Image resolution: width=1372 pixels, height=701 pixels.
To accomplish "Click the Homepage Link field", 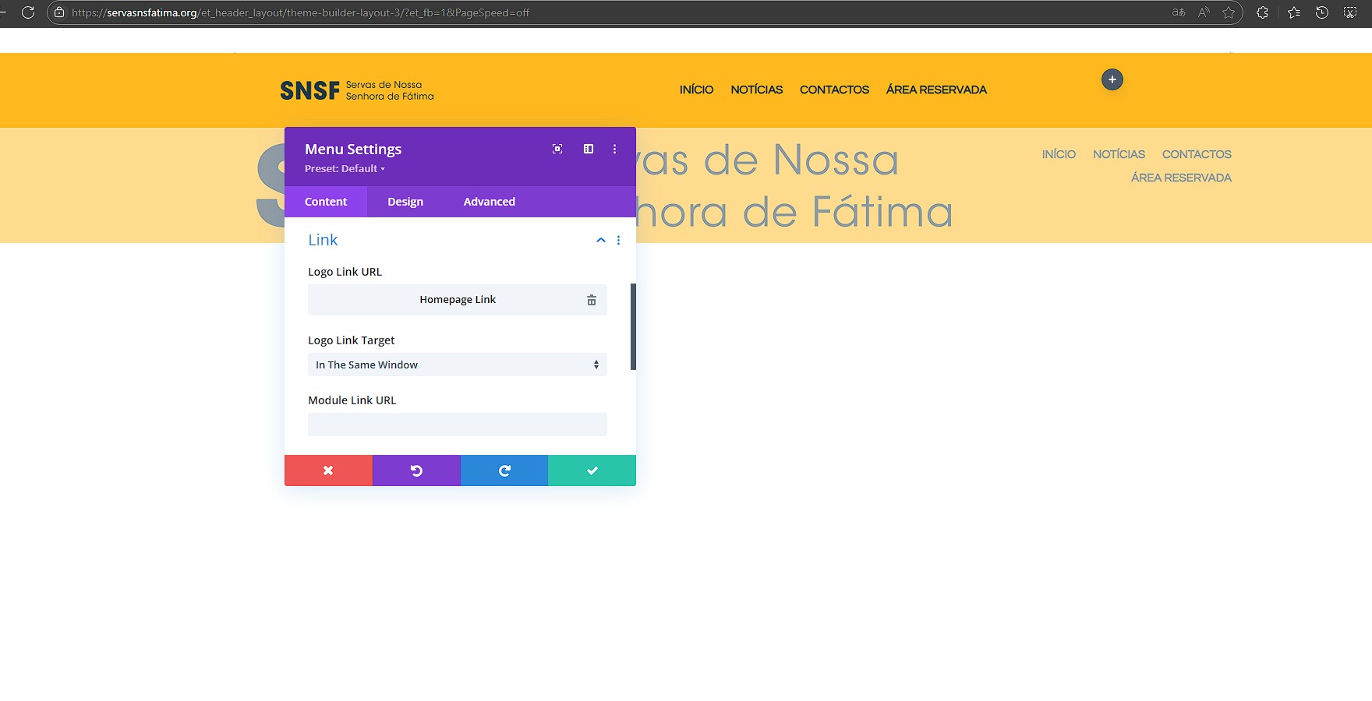I will point(458,300).
